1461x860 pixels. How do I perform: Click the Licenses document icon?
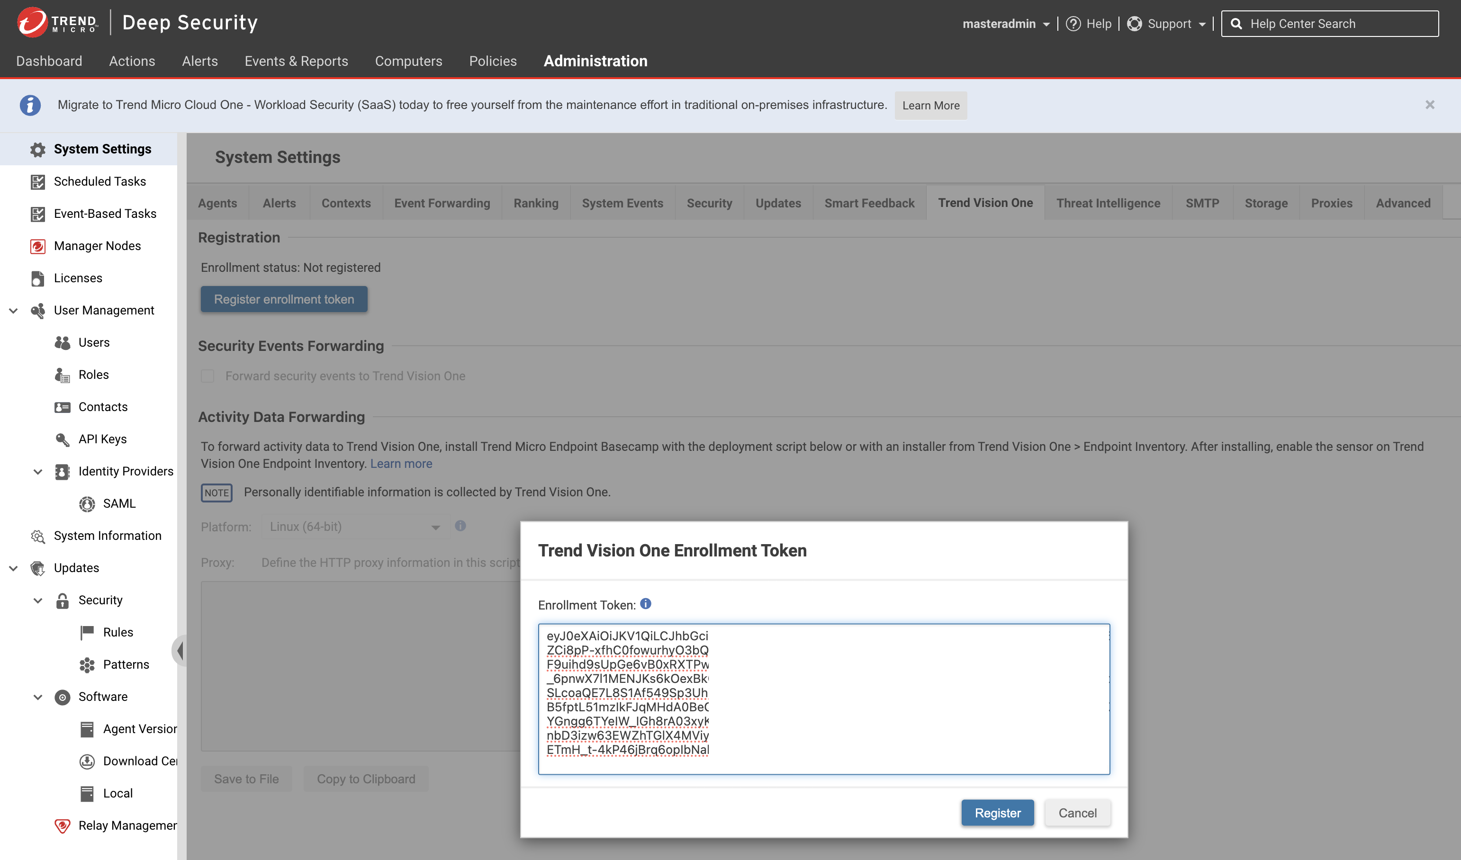pos(38,279)
